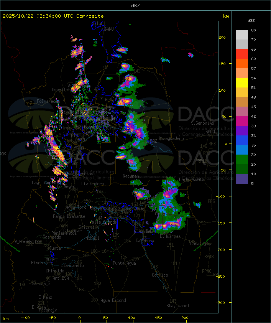Click the 'Bardas_B' map label
This screenshot has width=271, height=323.
point(41,283)
